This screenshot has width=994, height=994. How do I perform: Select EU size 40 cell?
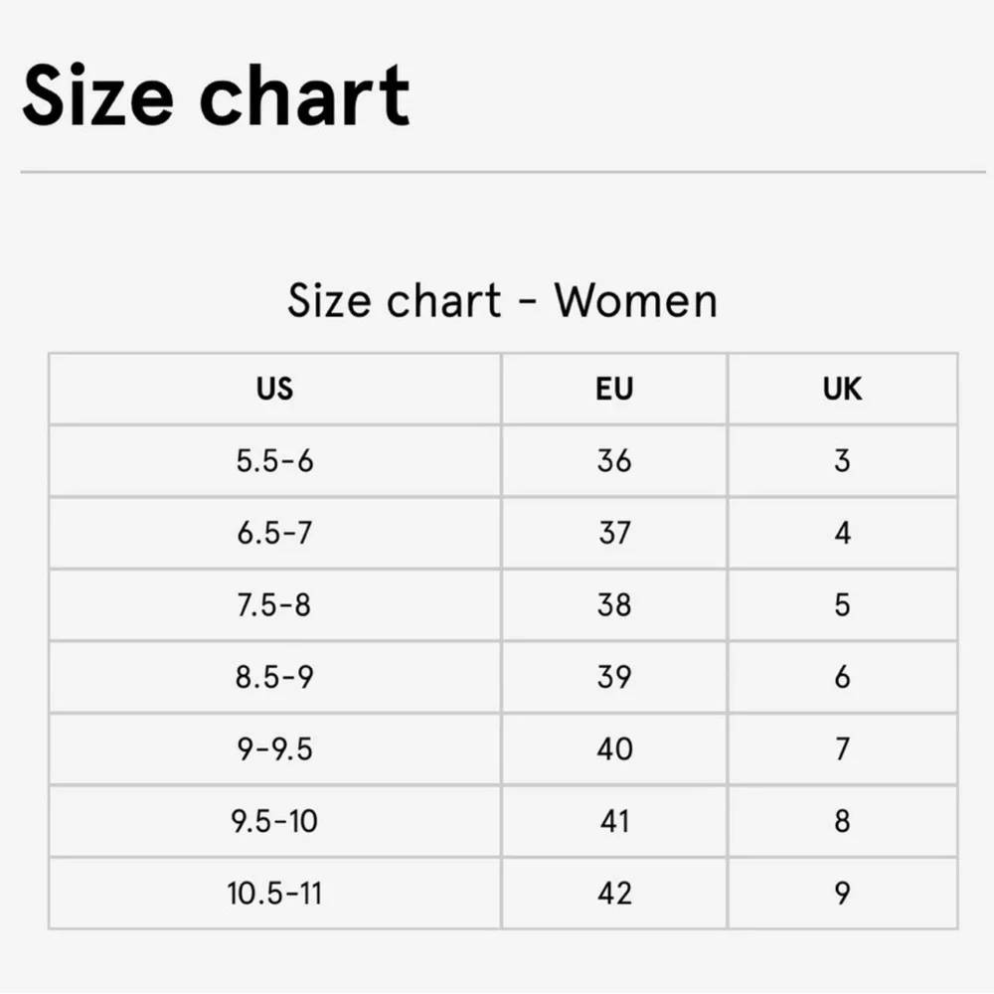pyautogui.click(x=614, y=749)
